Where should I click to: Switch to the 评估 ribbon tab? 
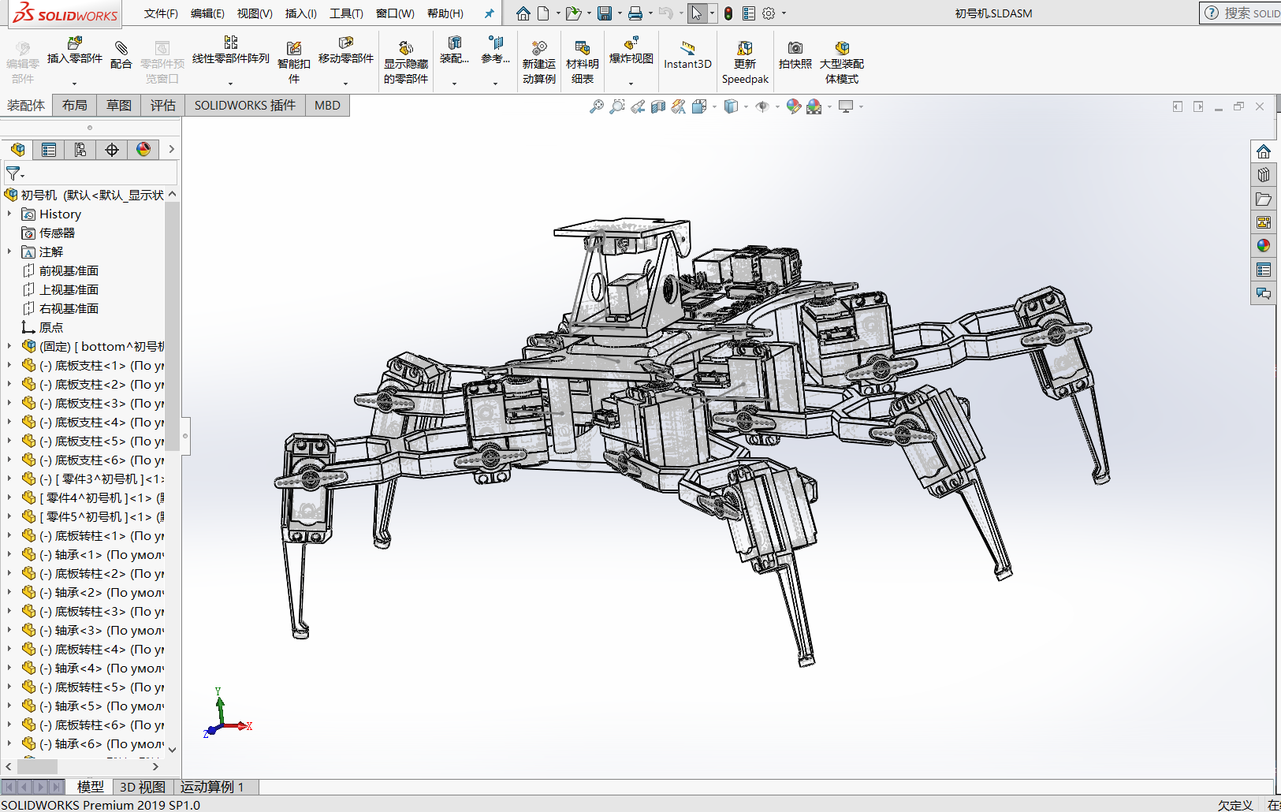(163, 106)
